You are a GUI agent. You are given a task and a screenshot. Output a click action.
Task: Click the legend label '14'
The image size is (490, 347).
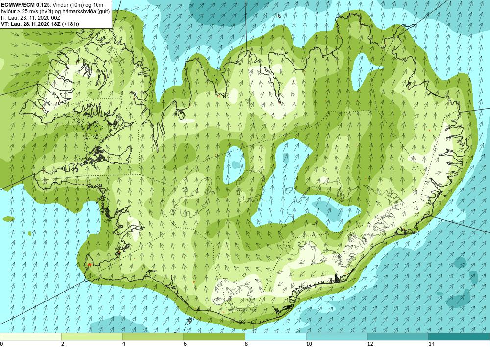431,344
